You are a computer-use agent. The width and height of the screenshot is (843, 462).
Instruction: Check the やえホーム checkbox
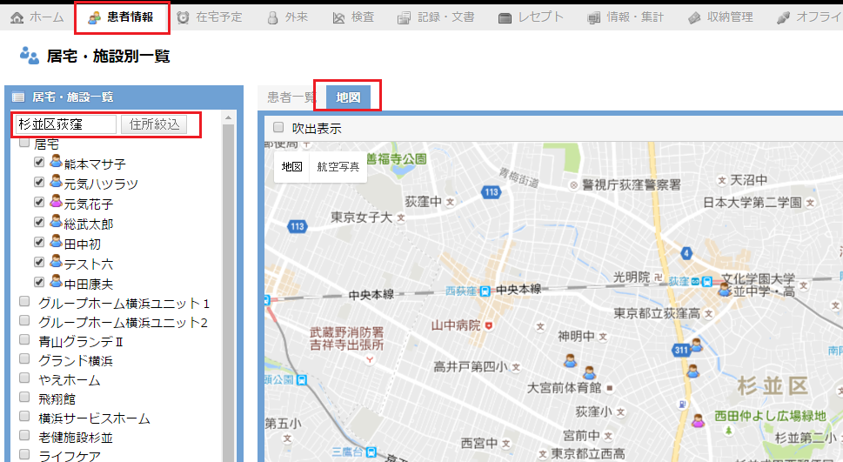24,378
